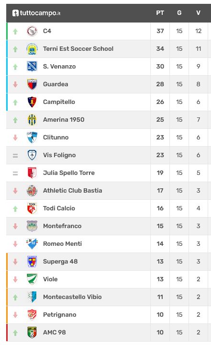Click the AMC 98 team logo

[x=32, y=333]
